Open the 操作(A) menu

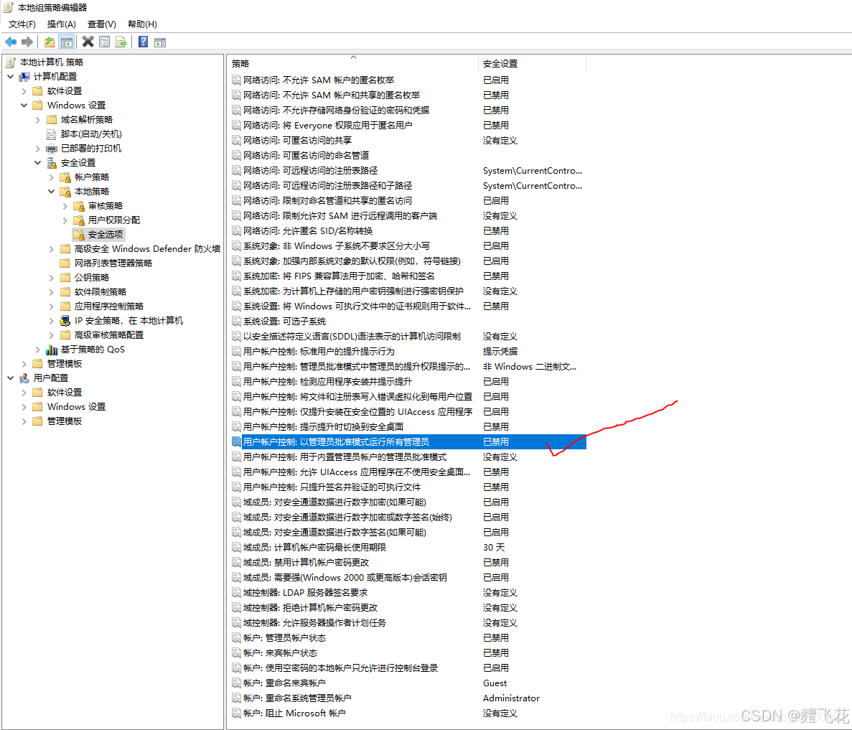tap(62, 24)
